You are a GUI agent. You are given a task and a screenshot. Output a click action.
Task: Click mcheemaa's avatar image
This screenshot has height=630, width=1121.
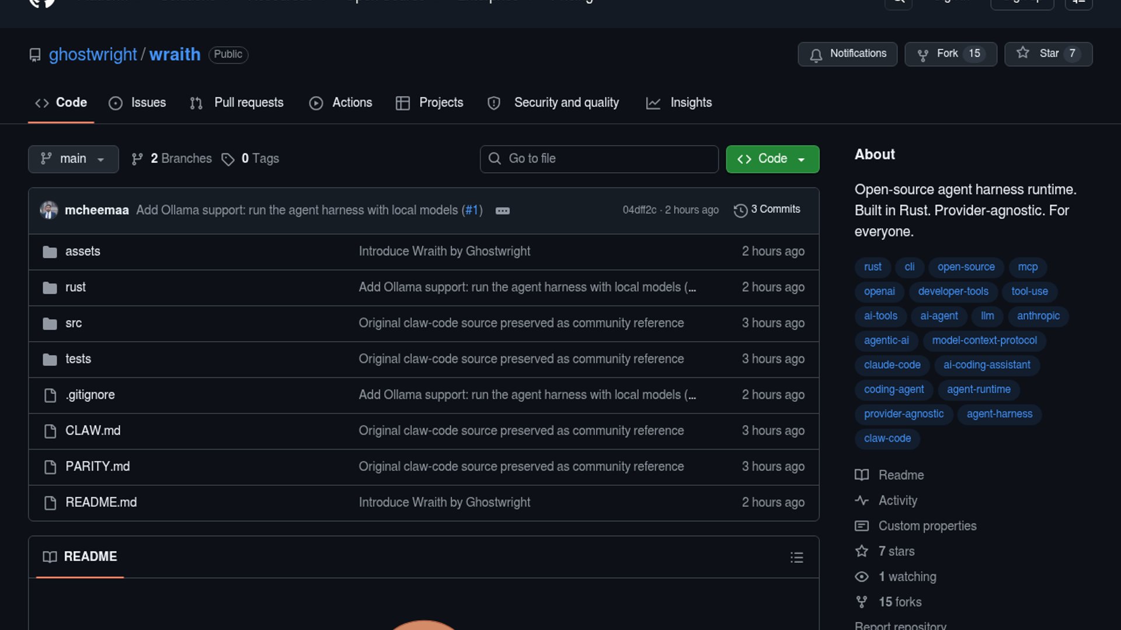tap(49, 210)
